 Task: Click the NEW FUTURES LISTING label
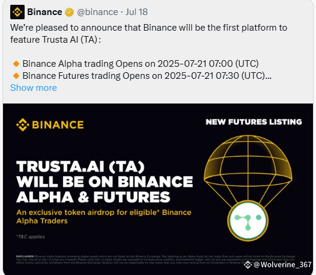(254, 122)
